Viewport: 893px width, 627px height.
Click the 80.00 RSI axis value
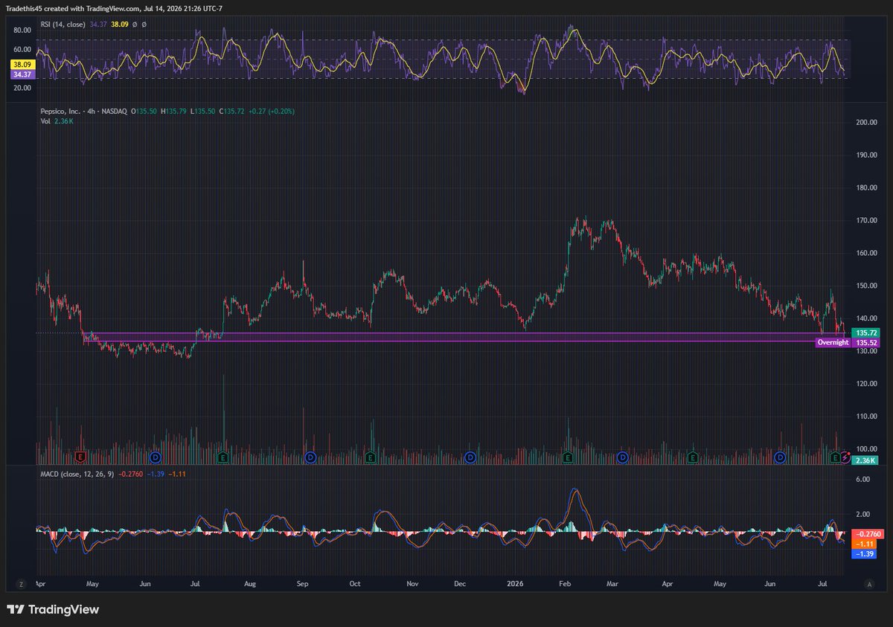[22, 30]
